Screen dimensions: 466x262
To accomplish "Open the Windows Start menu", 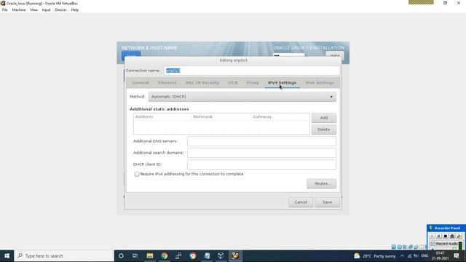I will 7,255.
